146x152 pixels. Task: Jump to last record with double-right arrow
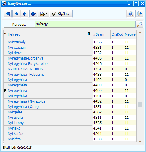click(x=33, y=13)
